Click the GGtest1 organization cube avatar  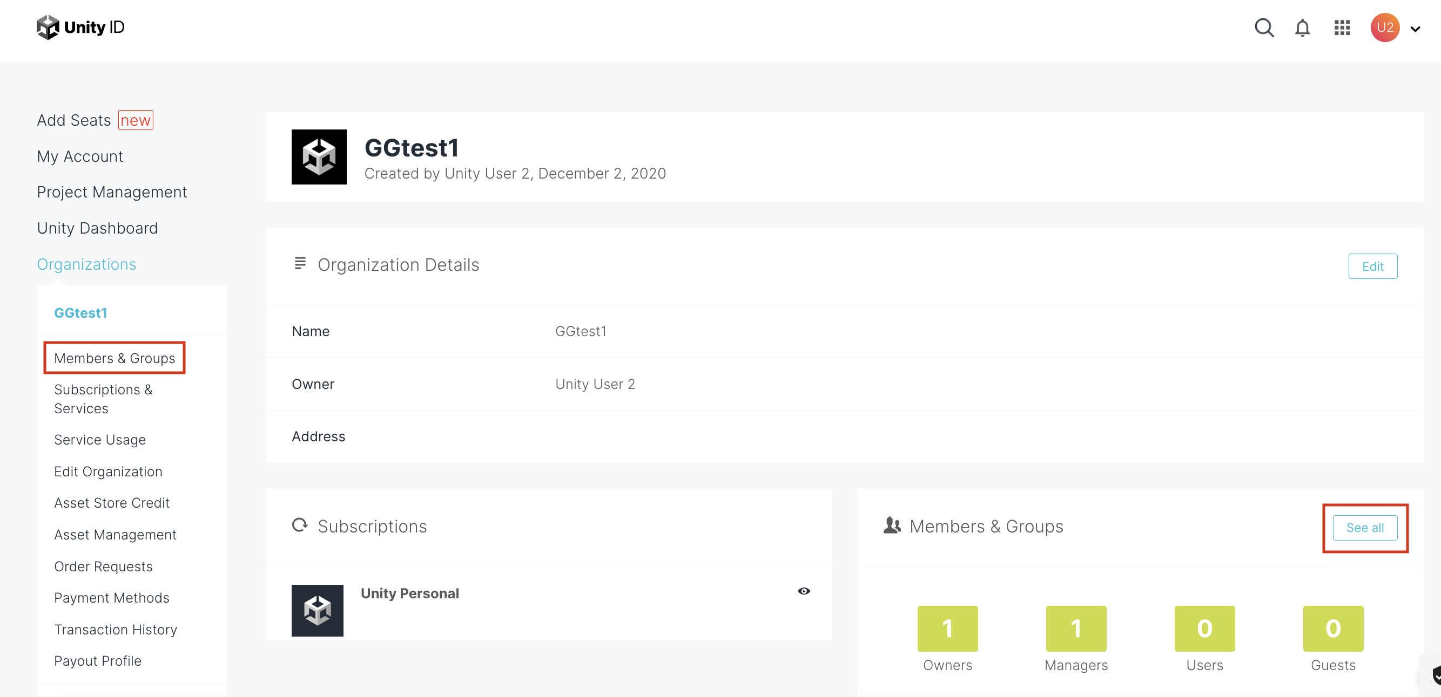coord(319,157)
